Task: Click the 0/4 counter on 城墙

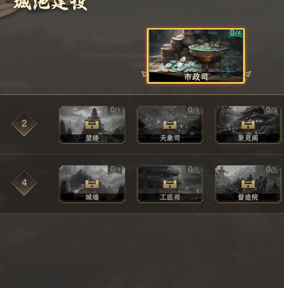Action: pos(115,169)
